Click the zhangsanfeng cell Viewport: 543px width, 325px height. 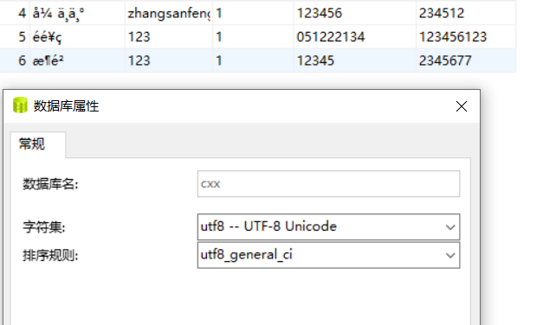169,13
